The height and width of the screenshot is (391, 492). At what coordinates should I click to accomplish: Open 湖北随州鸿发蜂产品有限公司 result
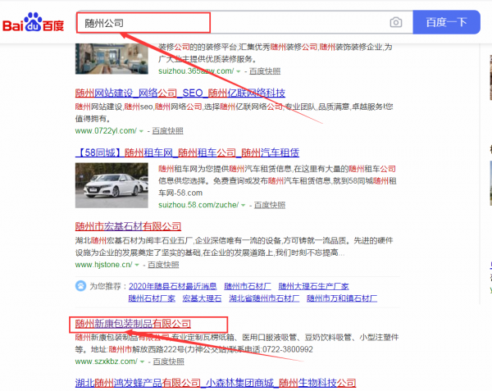(x=216, y=383)
